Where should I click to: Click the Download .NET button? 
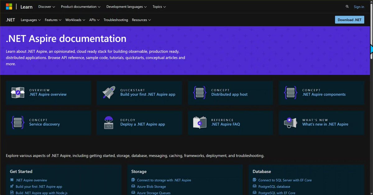[x=350, y=20]
